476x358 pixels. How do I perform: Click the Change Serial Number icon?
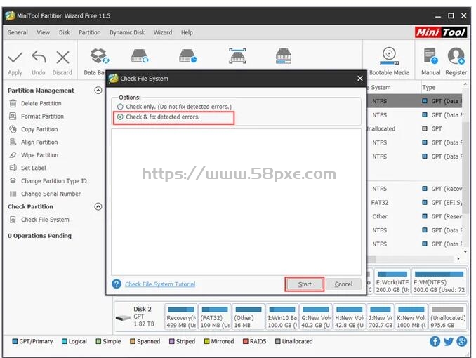13,194
